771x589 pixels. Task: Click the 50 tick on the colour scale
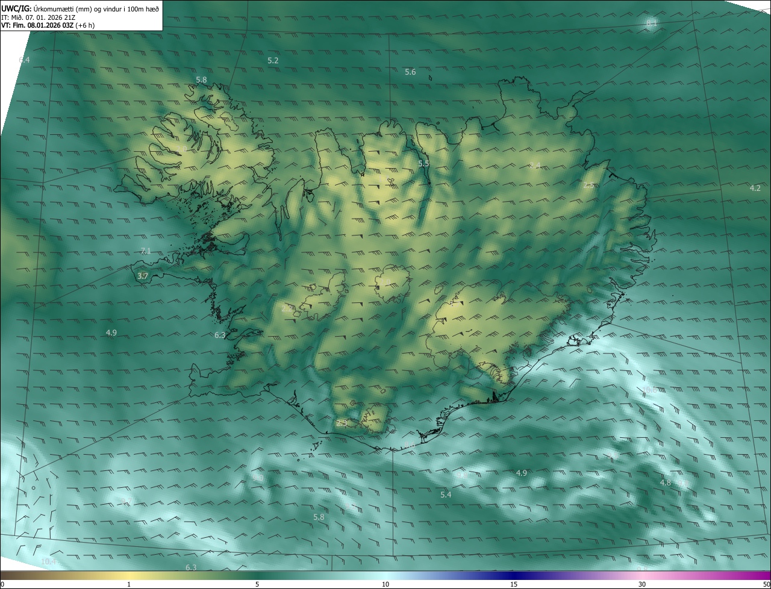coord(767,584)
